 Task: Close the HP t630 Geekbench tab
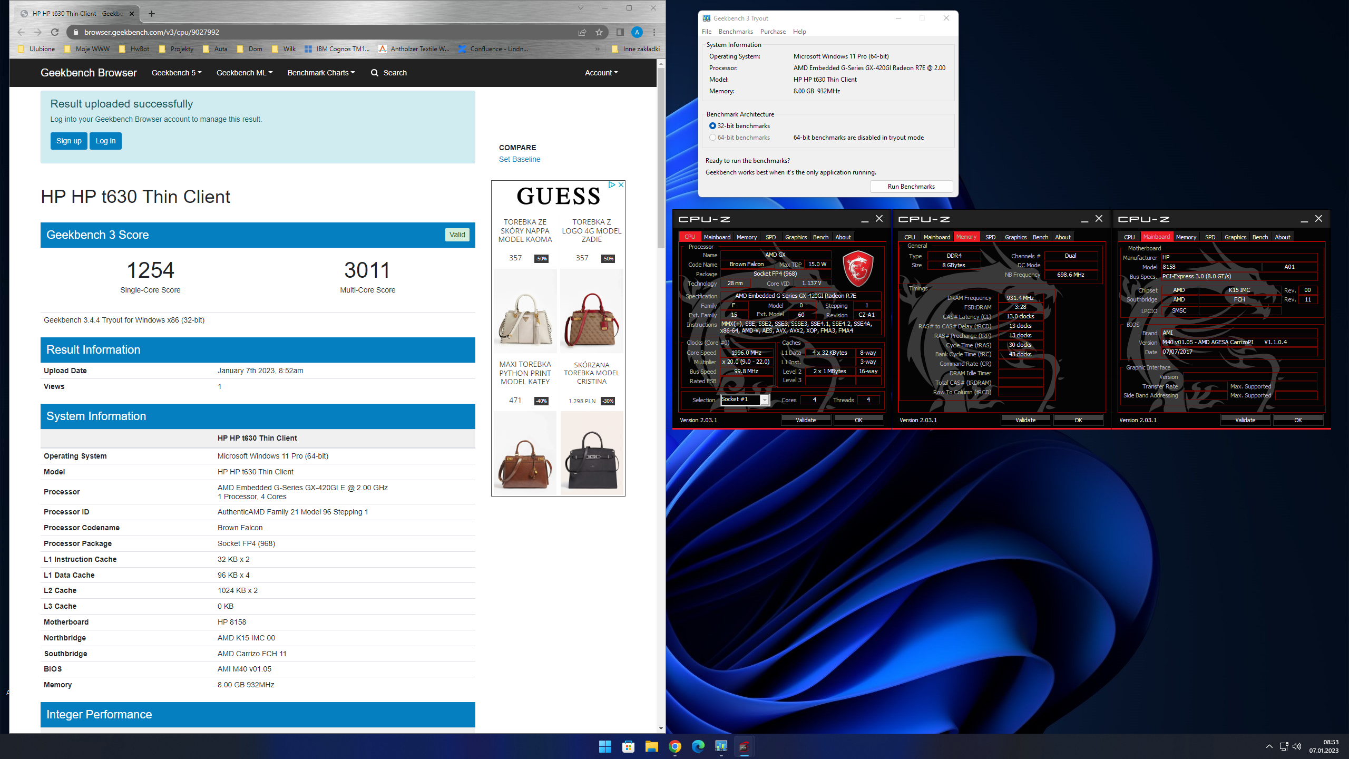click(x=132, y=14)
